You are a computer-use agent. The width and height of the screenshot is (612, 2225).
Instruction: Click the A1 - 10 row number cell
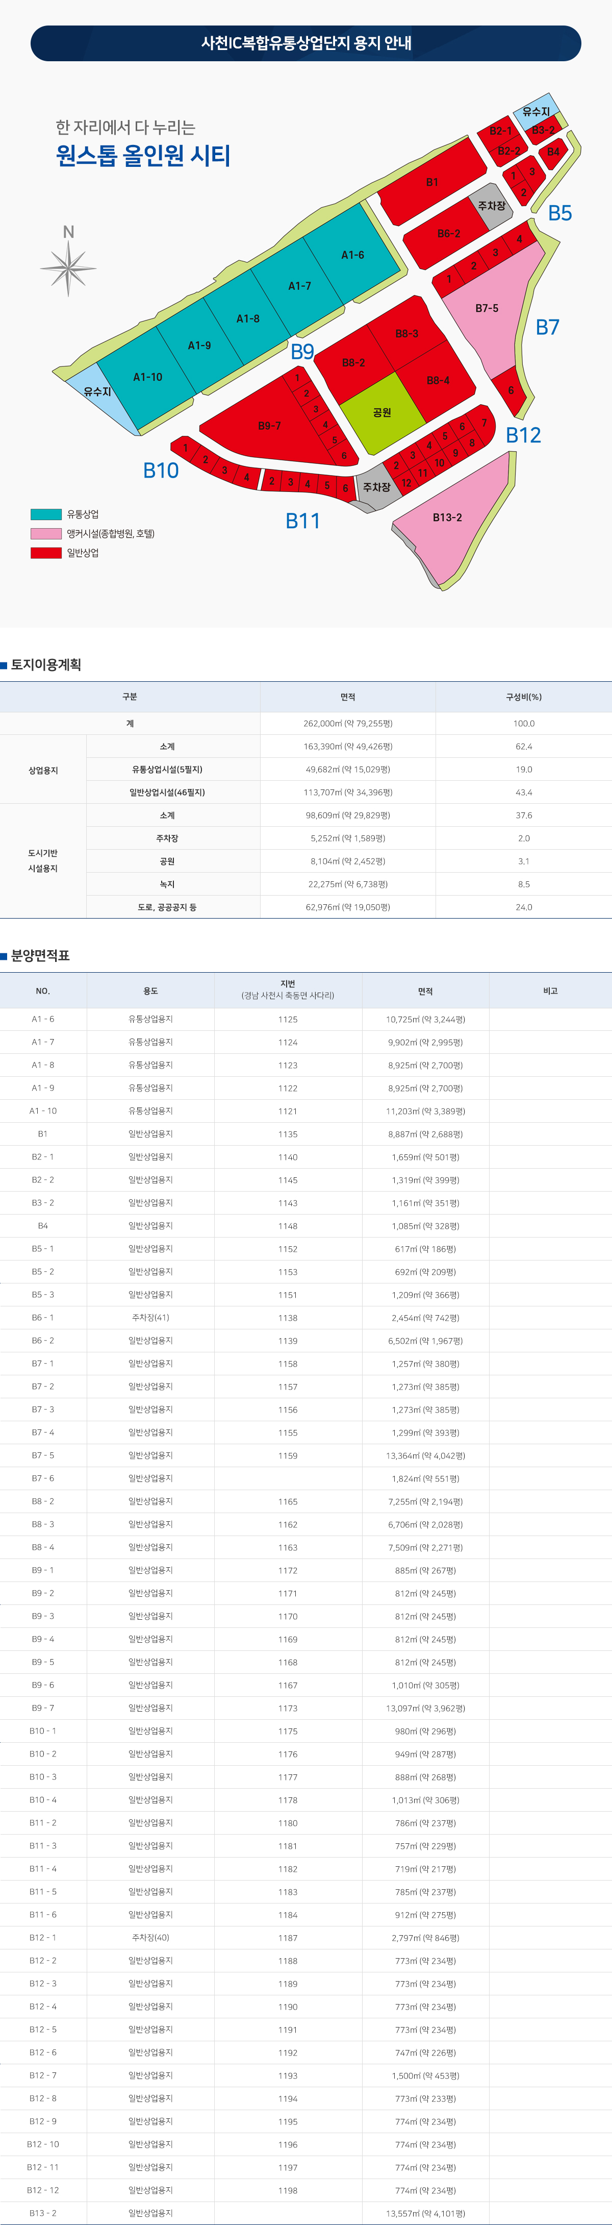[43, 1111]
